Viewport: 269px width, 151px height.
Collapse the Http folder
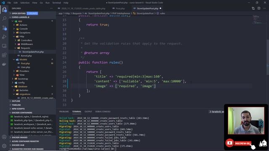point(32,36)
